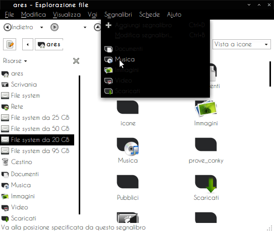The height and width of the screenshot is (232, 274).
Task: Open Vai menu
Action: tap(92, 15)
